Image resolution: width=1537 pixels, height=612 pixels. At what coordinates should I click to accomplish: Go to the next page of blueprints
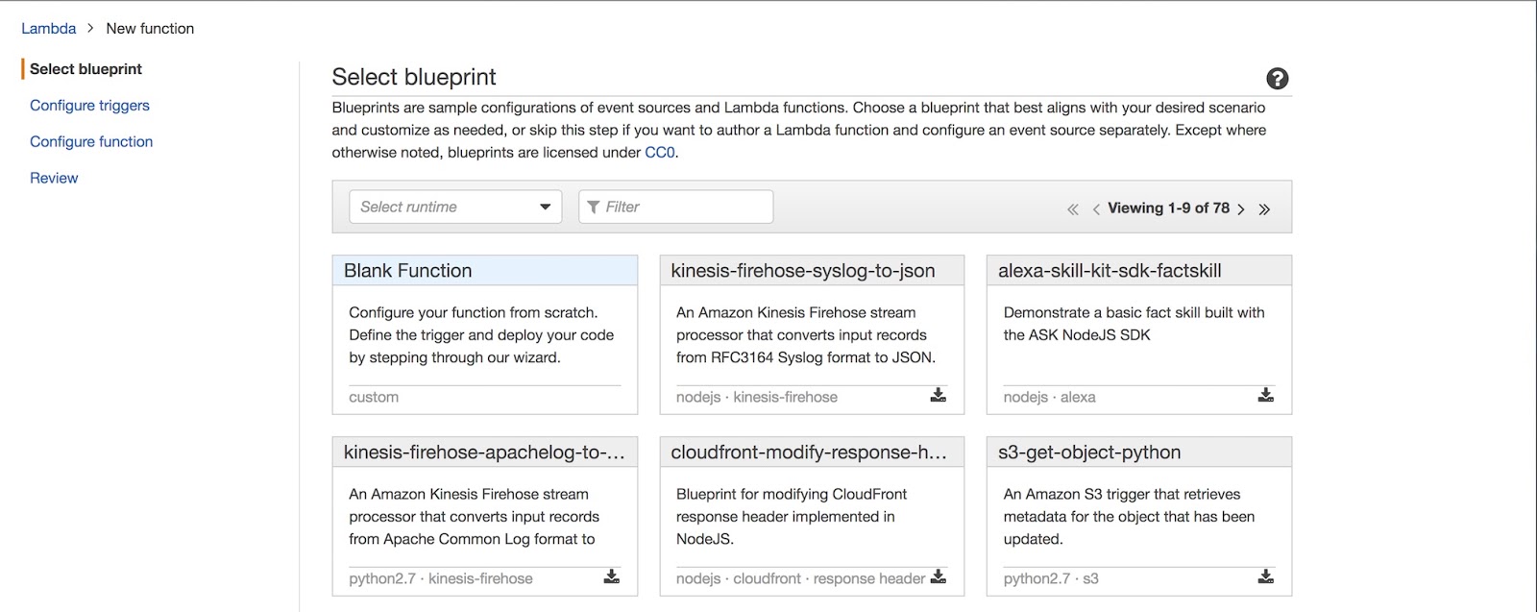1241,209
